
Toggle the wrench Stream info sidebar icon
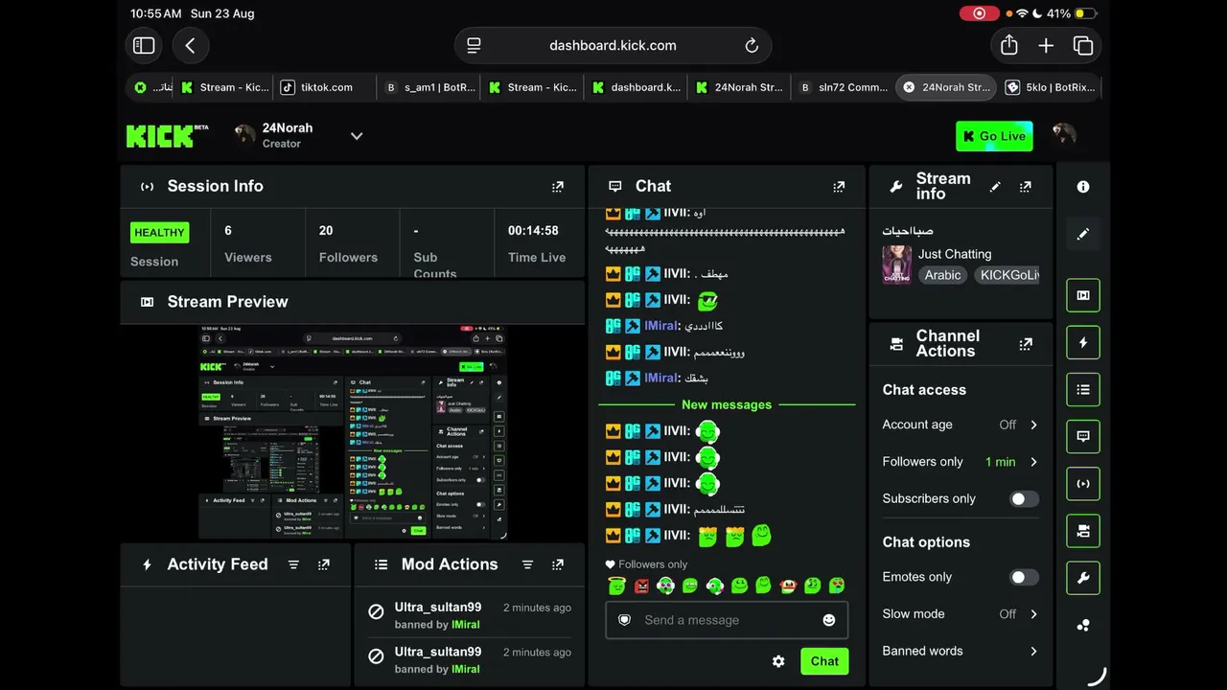[1083, 578]
